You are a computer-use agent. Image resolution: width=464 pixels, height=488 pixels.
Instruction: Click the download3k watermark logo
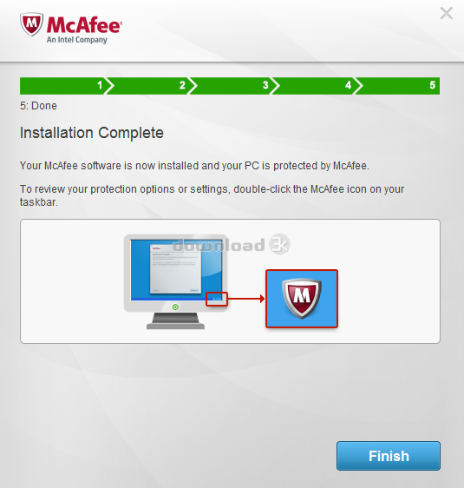pos(232,245)
